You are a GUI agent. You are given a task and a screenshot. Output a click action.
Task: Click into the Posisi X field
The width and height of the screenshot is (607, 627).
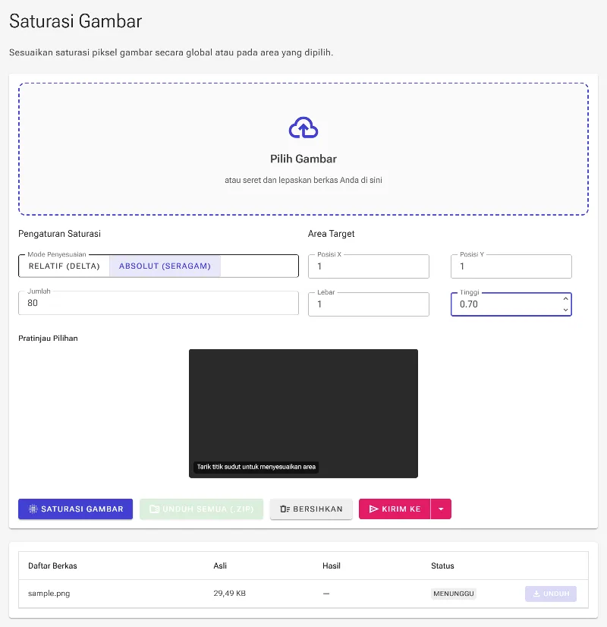tap(369, 266)
